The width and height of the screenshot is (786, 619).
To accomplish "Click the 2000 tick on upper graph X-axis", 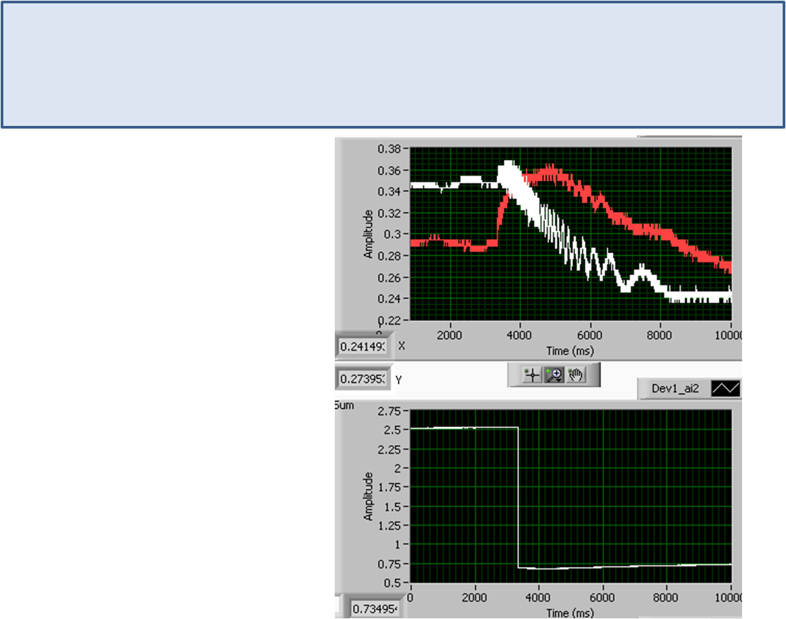I will pyautogui.click(x=449, y=335).
